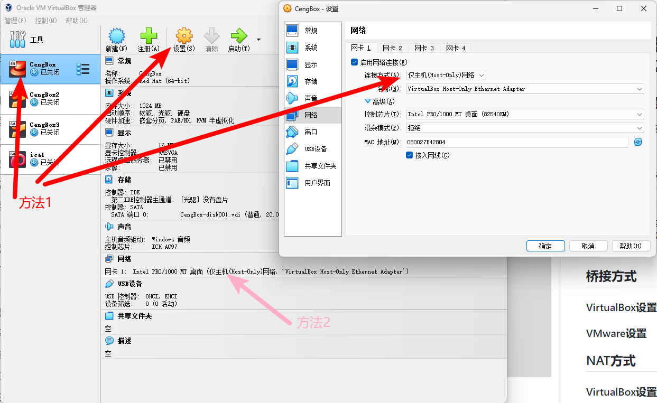Image resolution: width=657 pixels, height=403 pixels.
Task: Select 用户界面 category in settings dialog
Action: coord(313,183)
